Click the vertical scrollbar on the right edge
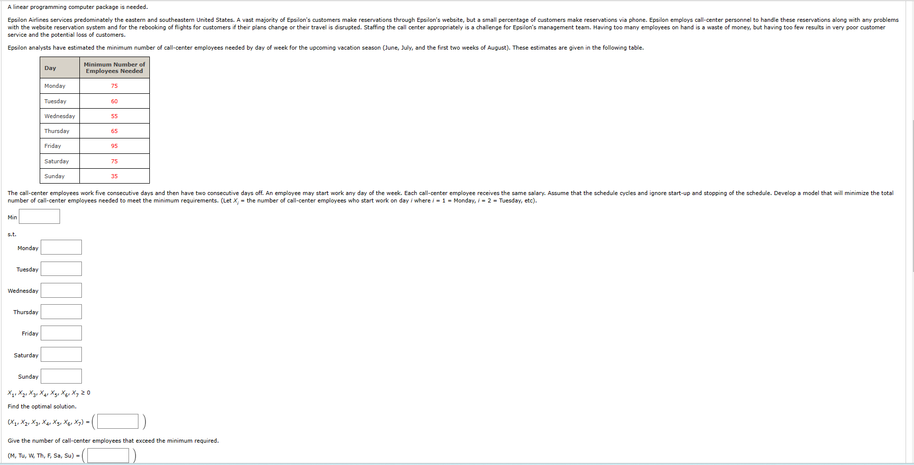This screenshot has height=465, width=914. pyautogui.click(x=912, y=196)
